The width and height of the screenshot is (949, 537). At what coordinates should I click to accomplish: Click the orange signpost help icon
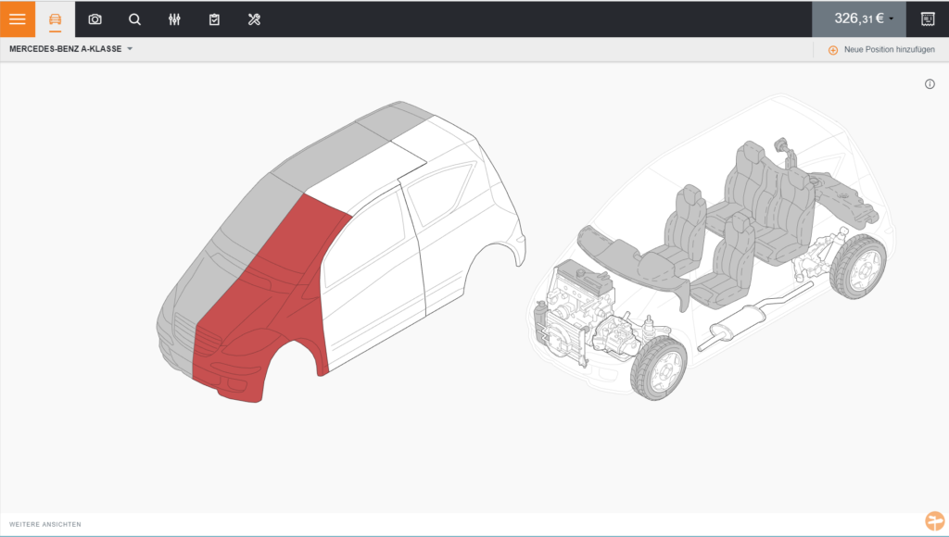(x=934, y=520)
